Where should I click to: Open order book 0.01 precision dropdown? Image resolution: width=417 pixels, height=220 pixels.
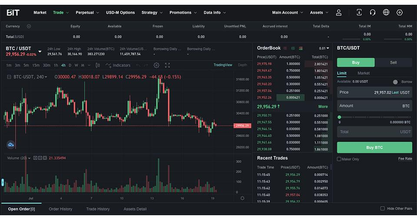click(x=324, y=48)
